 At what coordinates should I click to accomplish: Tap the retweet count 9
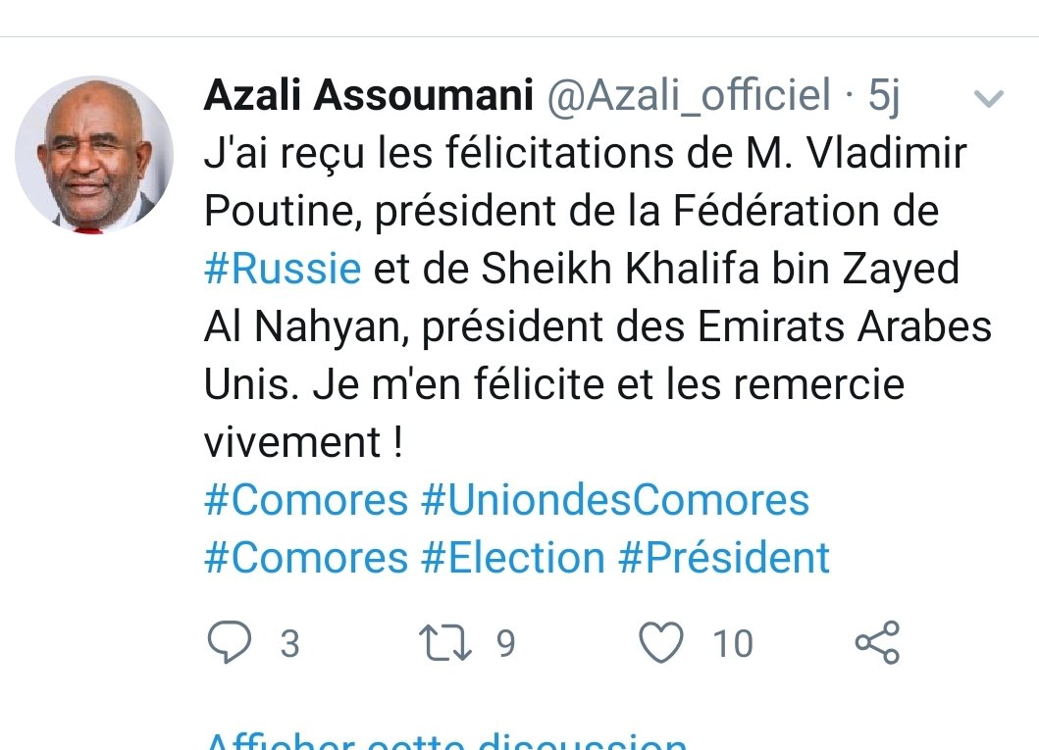pyautogui.click(x=505, y=643)
